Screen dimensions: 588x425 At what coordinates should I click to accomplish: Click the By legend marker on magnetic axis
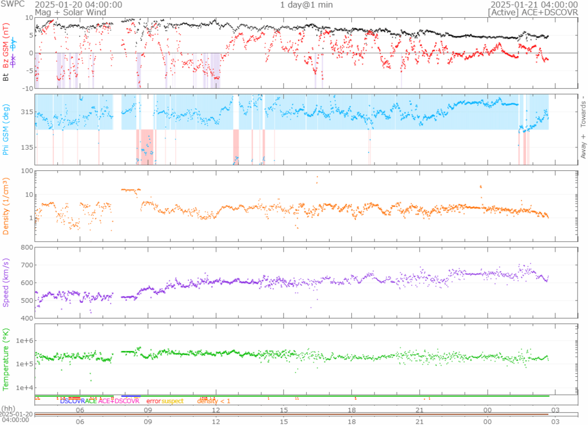[14, 45]
